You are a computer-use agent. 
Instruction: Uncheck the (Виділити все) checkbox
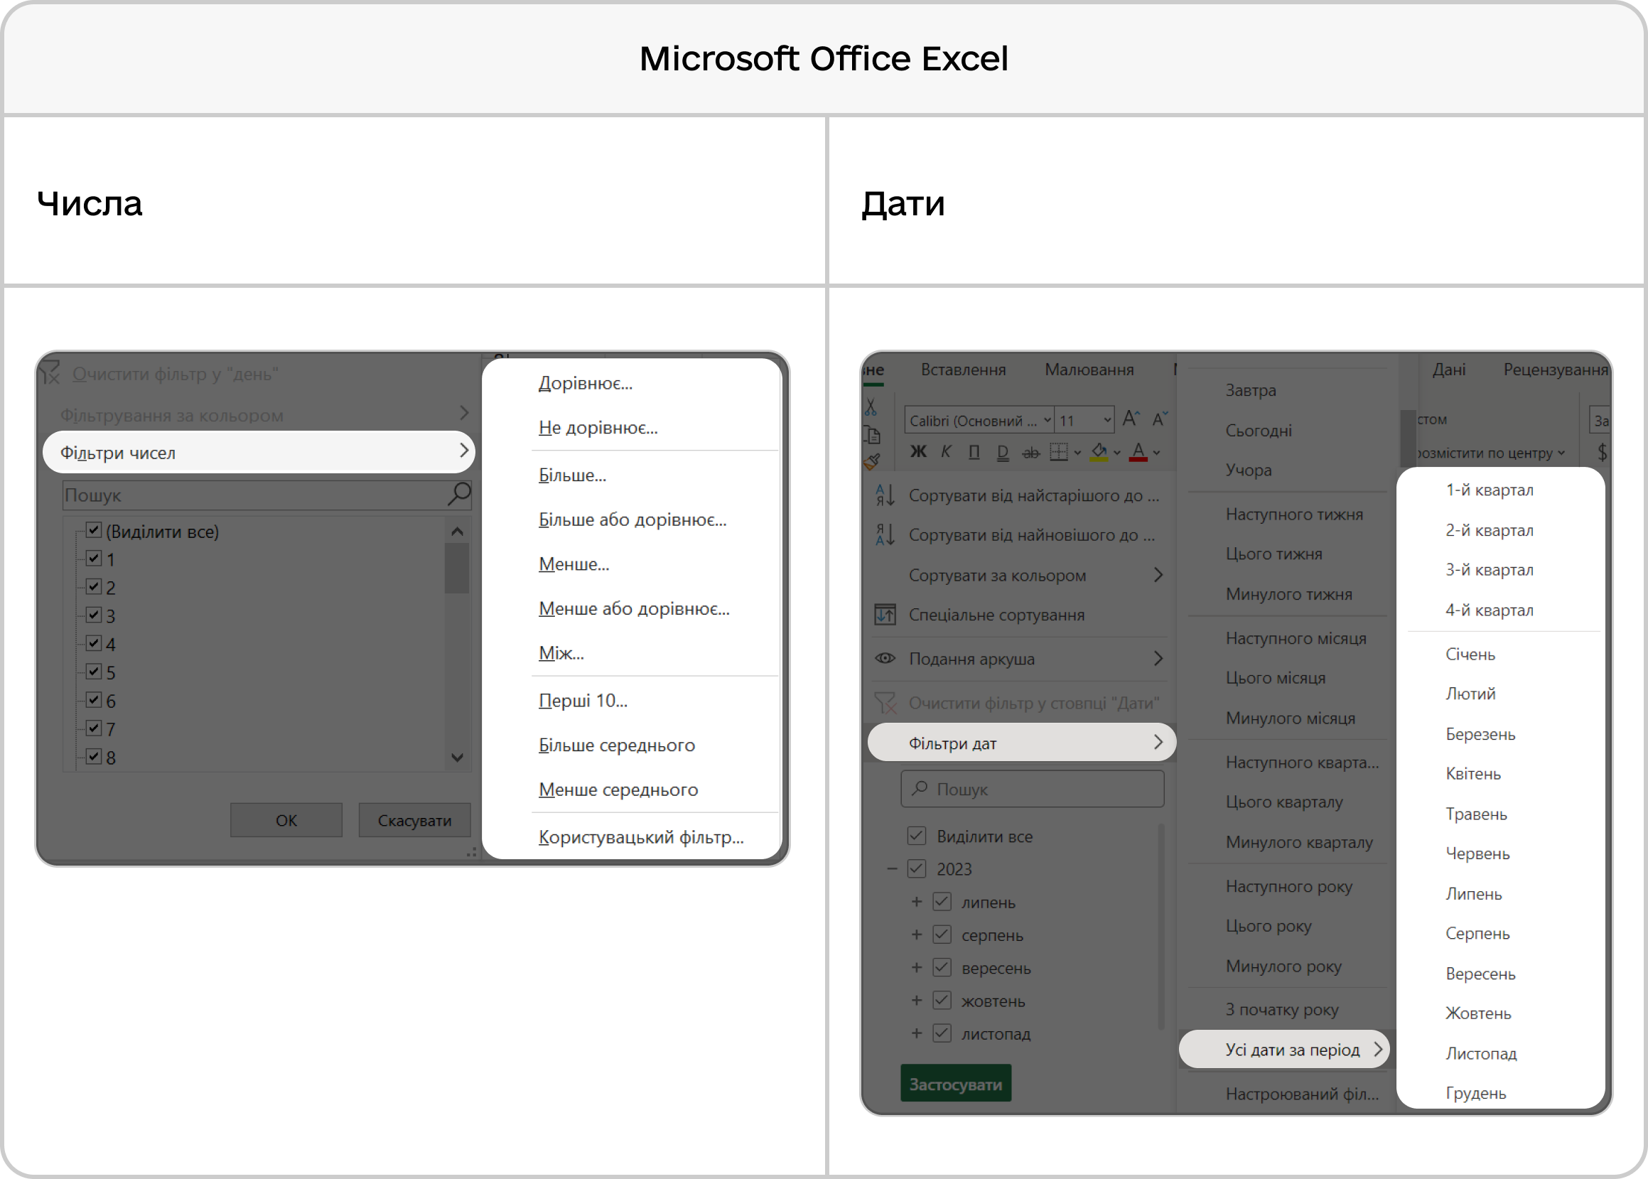(x=94, y=530)
